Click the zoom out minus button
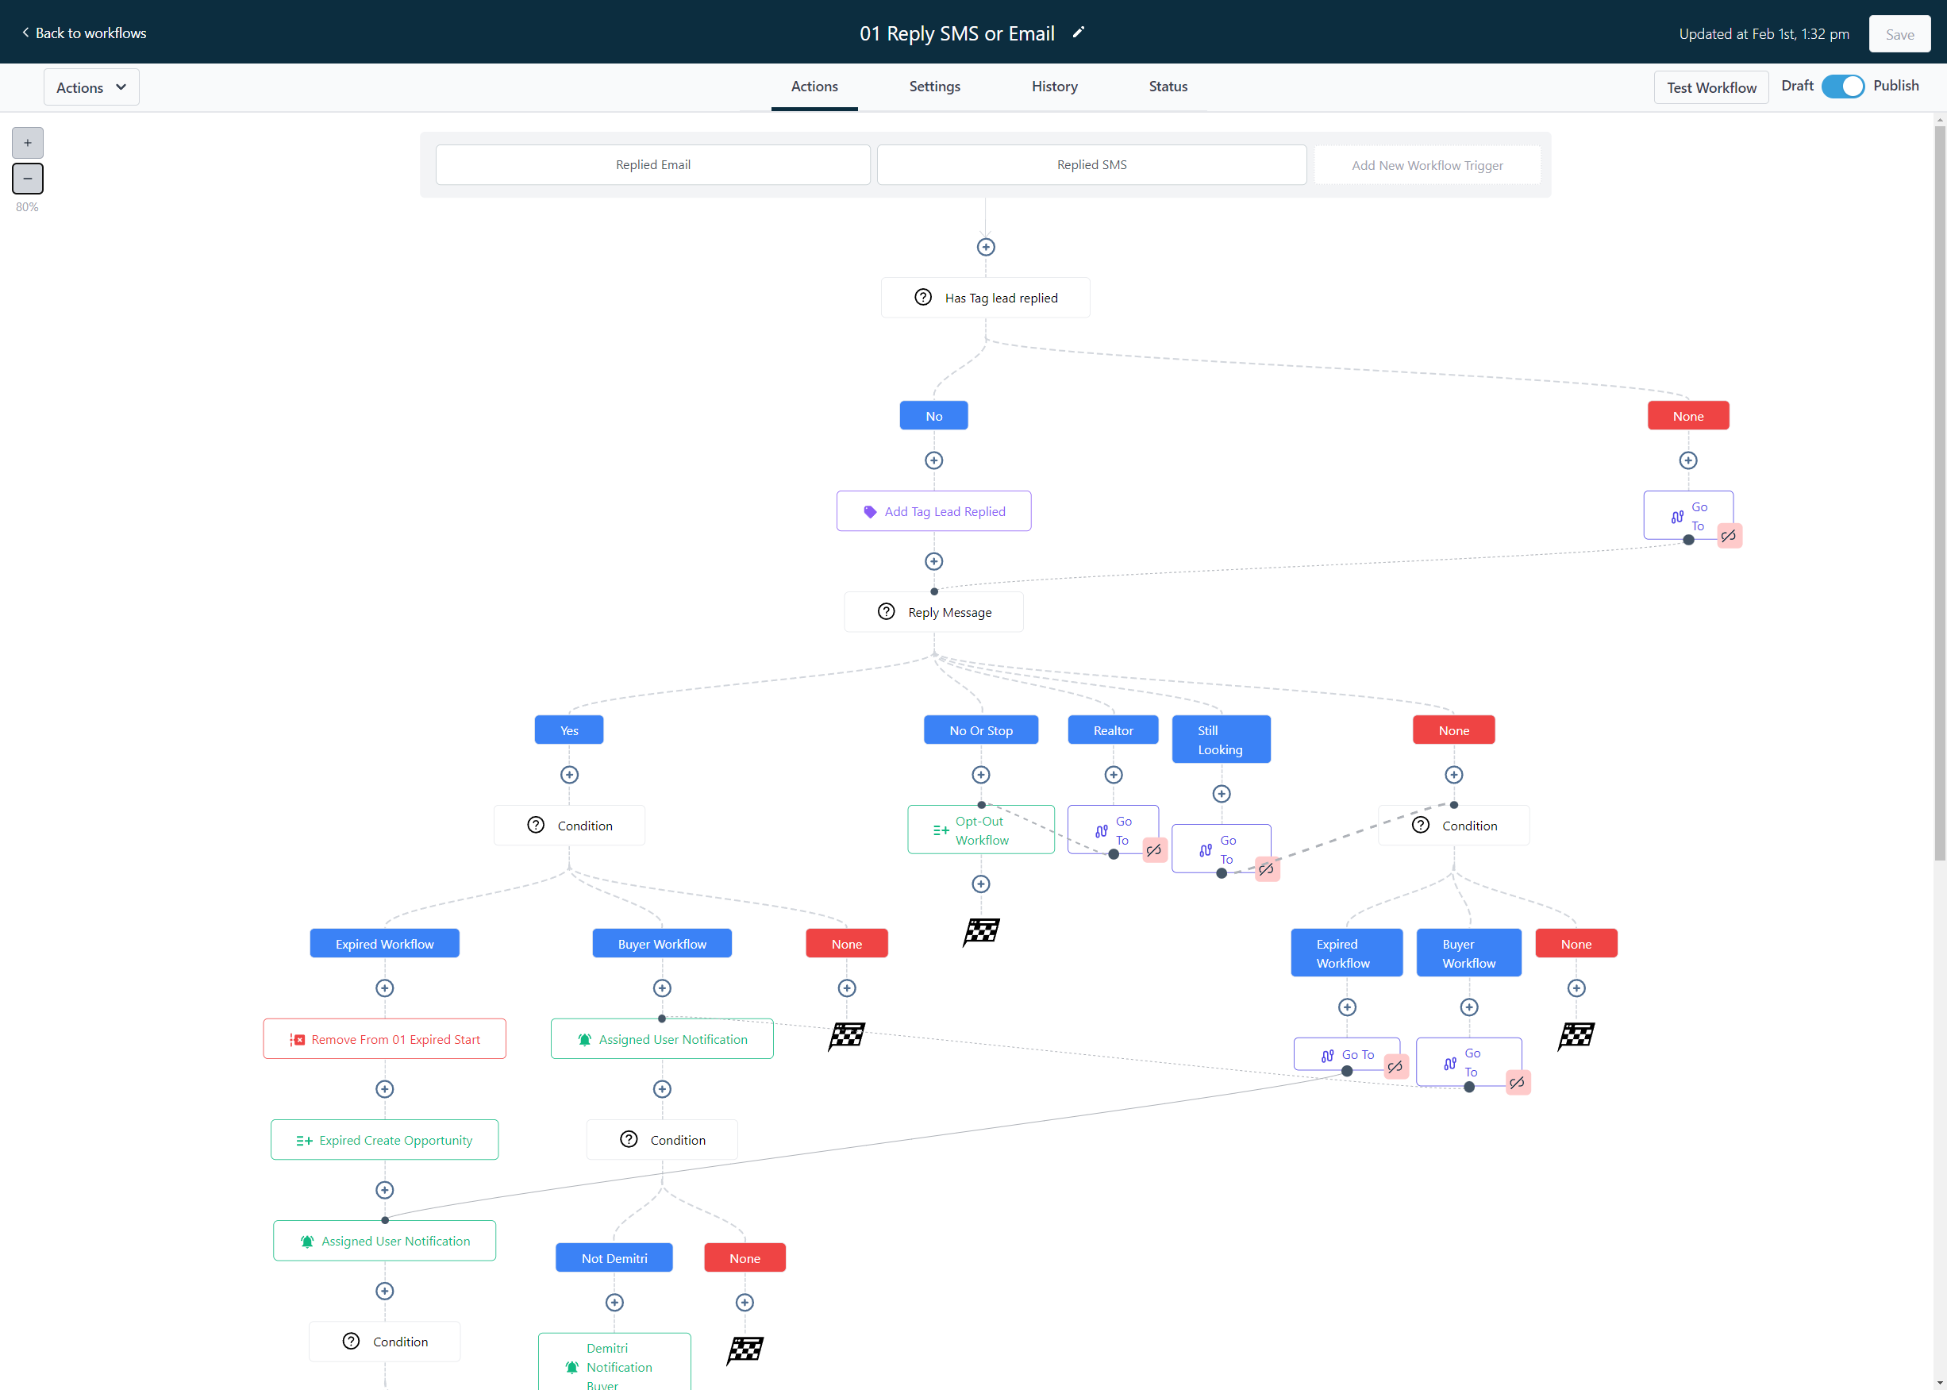 [28, 179]
